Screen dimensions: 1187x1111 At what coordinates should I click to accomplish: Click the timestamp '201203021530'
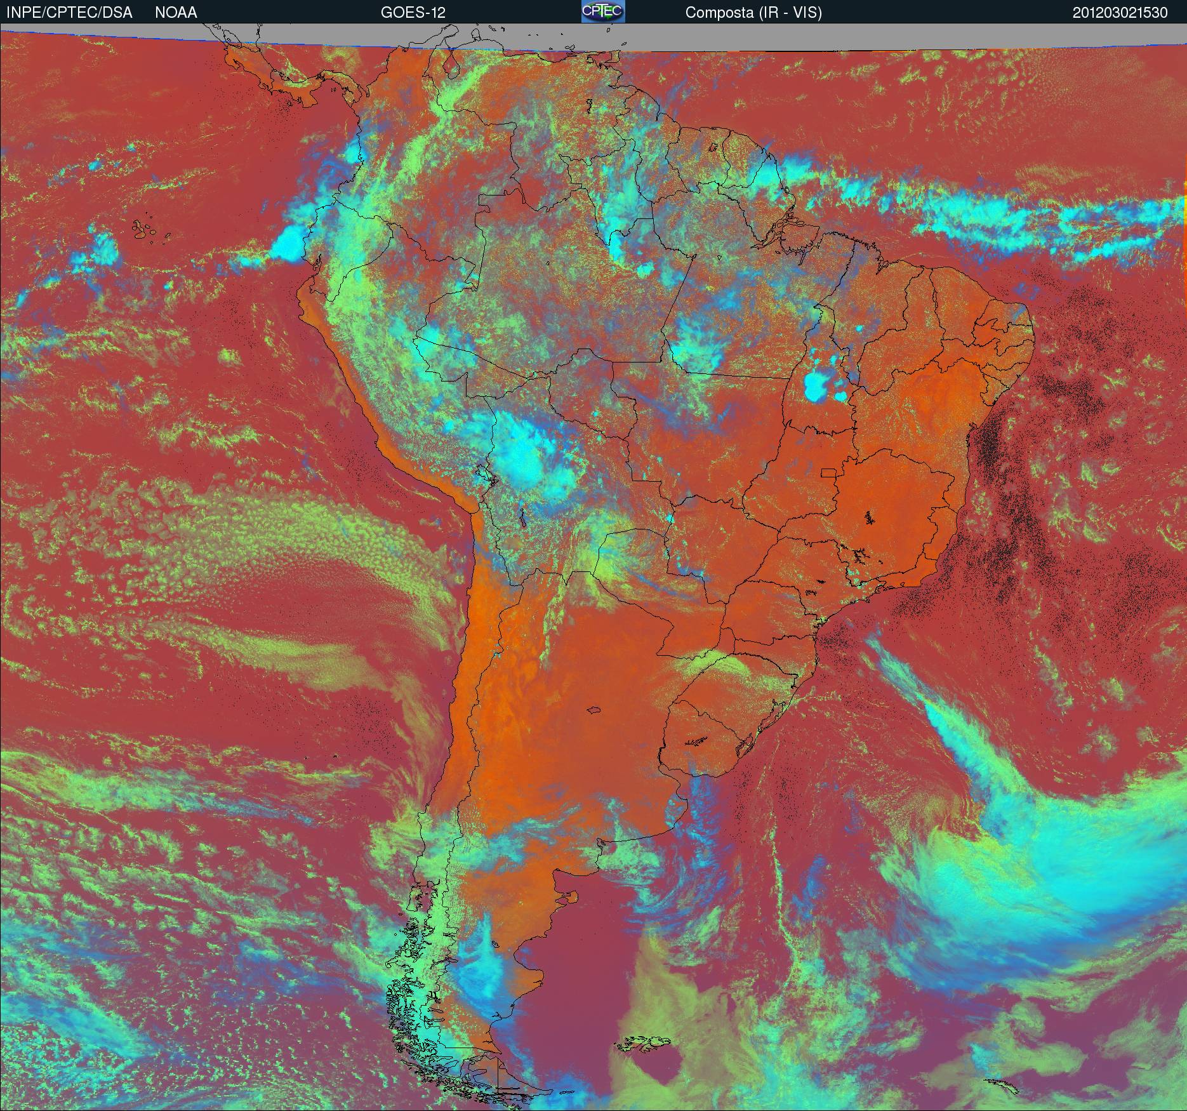pyautogui.click(x=1120, y=13)
